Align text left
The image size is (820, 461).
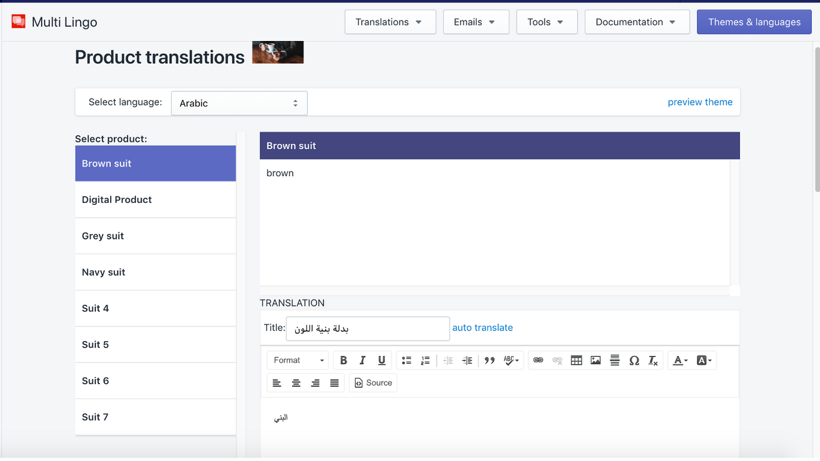pyautogui.click(x=277, y=383)
